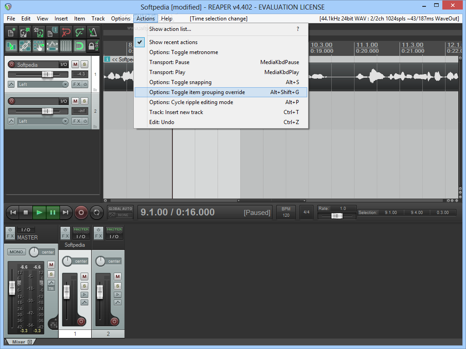Click record arm on mixer strip 2

tap(114, 321)
